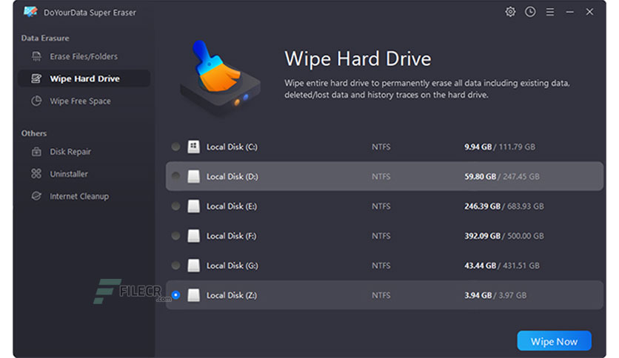Click the drive icon for Local Disk (G:)

point(193,266)
